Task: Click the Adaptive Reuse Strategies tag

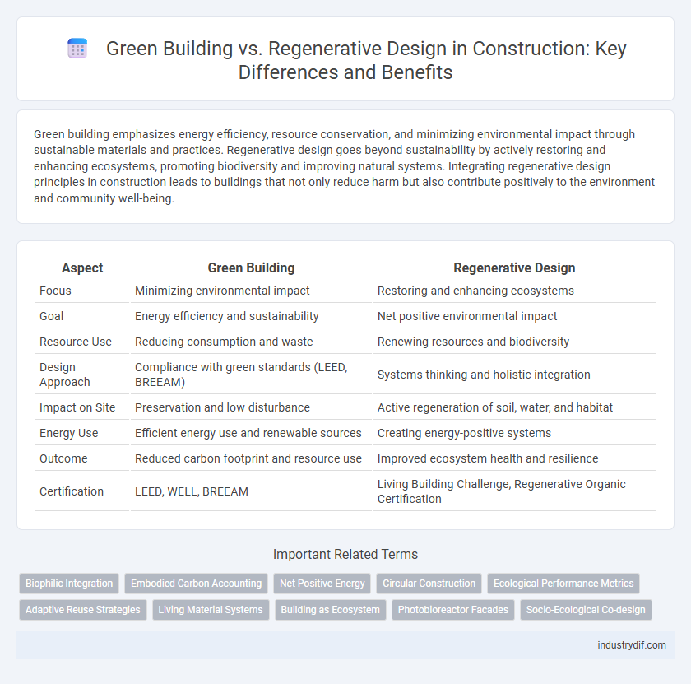Action: tap(82, 610)
